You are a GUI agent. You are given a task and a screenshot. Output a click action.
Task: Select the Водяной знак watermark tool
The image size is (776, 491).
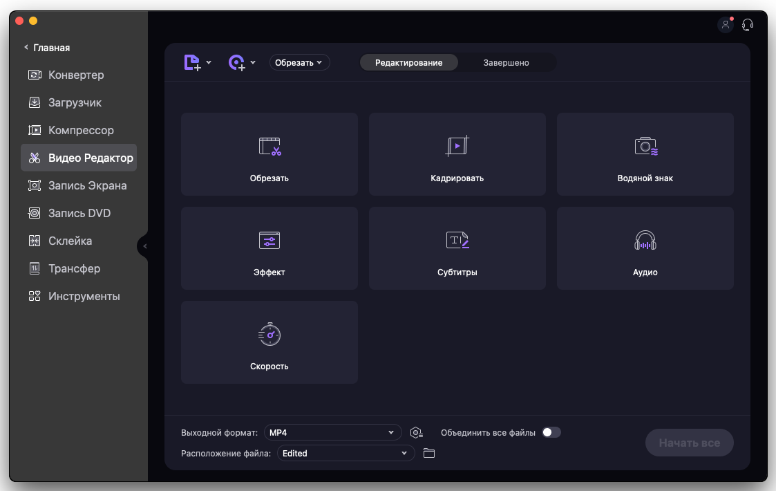pos(645,154)
